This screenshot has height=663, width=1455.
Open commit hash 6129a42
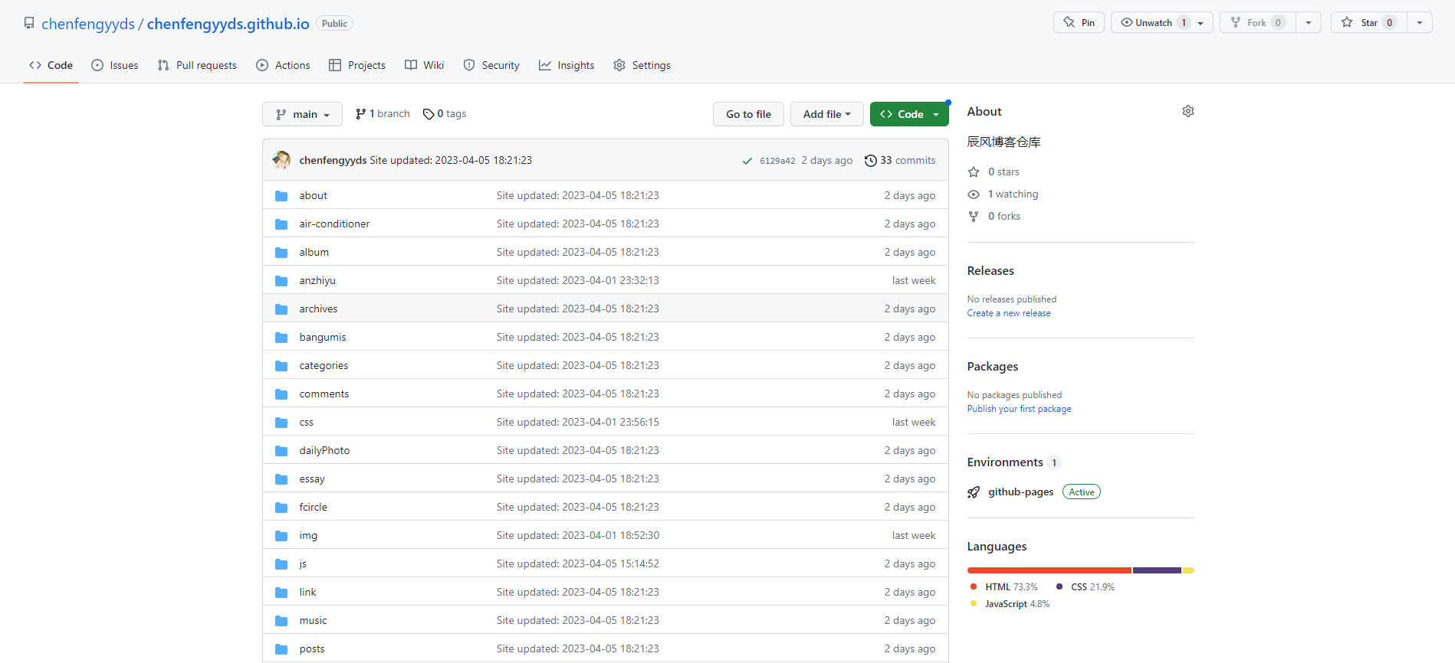(777, 161)
